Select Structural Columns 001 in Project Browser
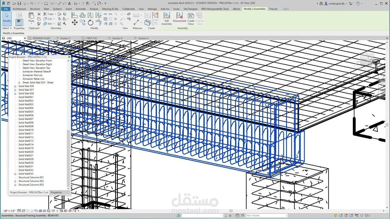 coord(31,177)
